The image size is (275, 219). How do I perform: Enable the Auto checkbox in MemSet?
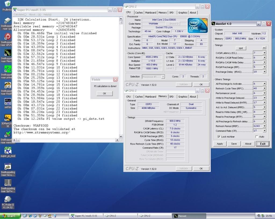click(x=257, y=137)
